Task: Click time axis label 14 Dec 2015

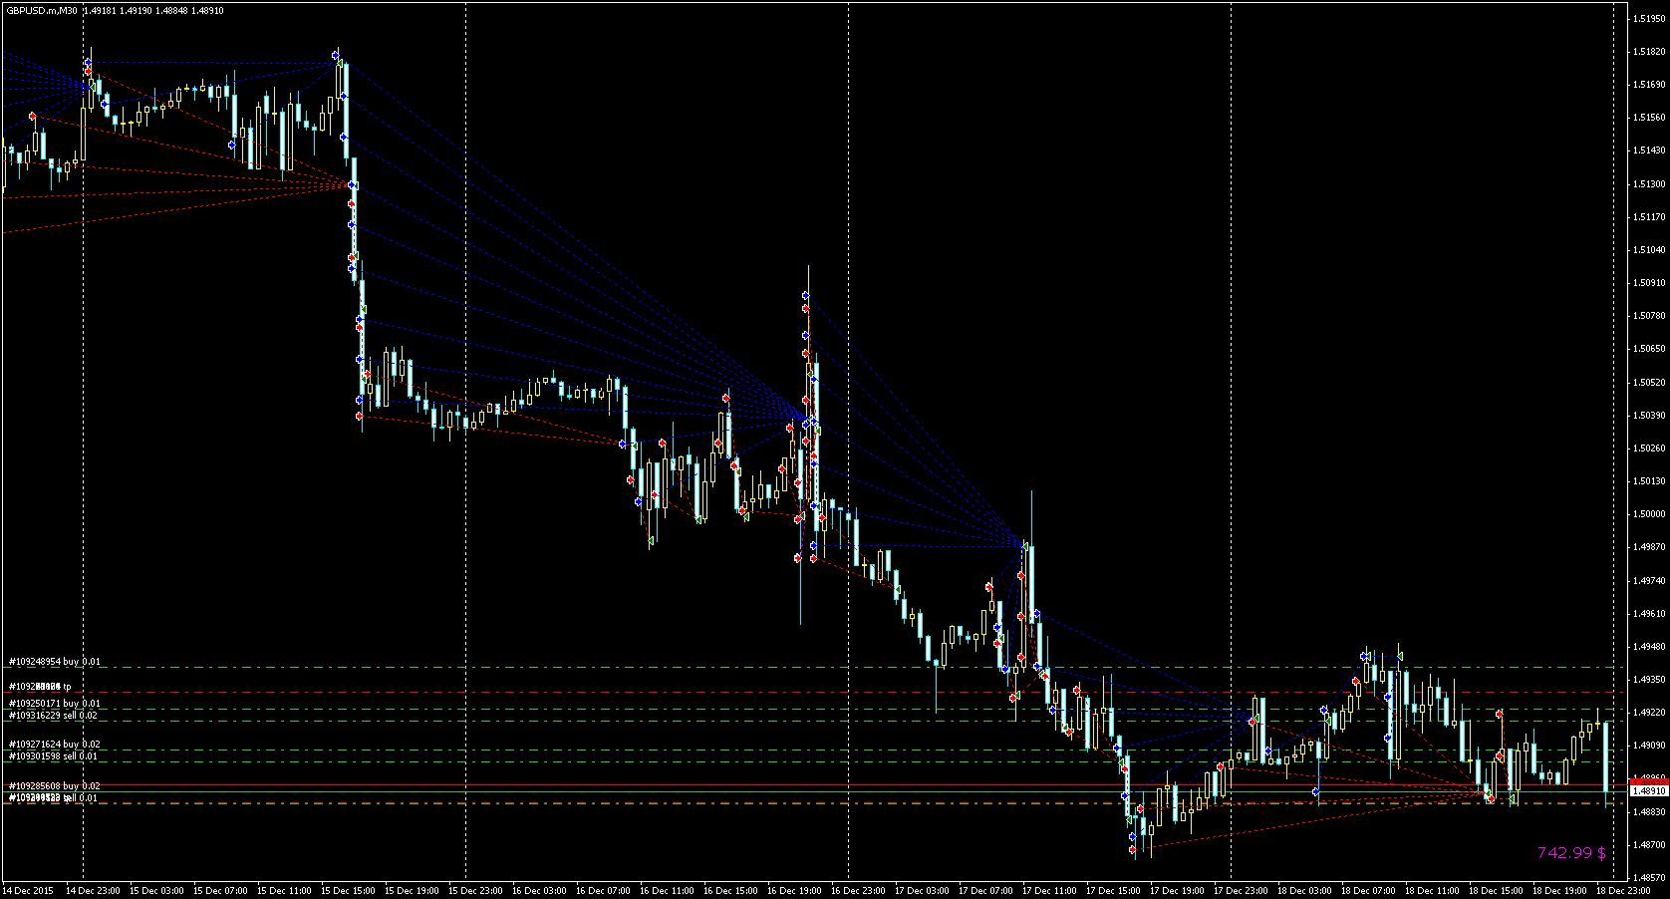Action: [x=28, y=890]
